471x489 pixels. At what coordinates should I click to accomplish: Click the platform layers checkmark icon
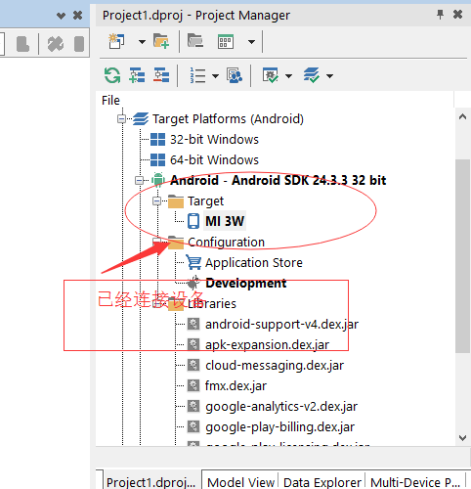coord(312,75)
